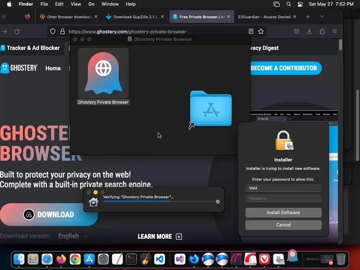Launch Safari from the Dock
The image size is (360, 270).
47,259
